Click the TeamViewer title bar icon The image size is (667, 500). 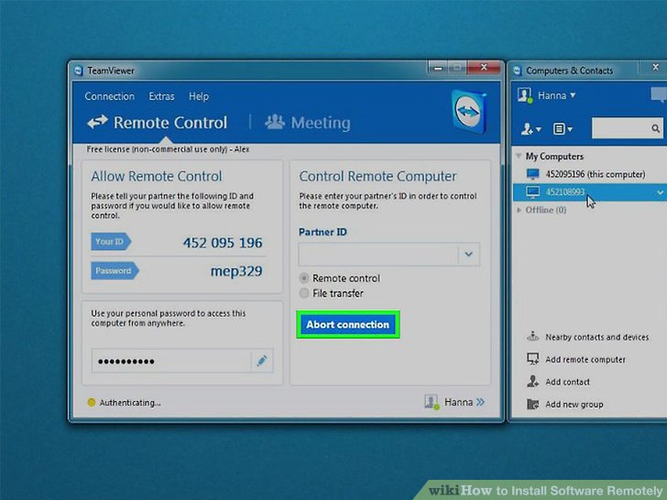78,71
